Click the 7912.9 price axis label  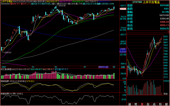click(123, 17)
